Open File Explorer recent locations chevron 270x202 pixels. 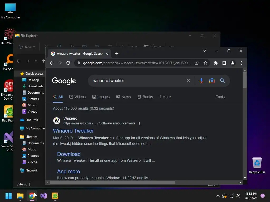point(36,61)
